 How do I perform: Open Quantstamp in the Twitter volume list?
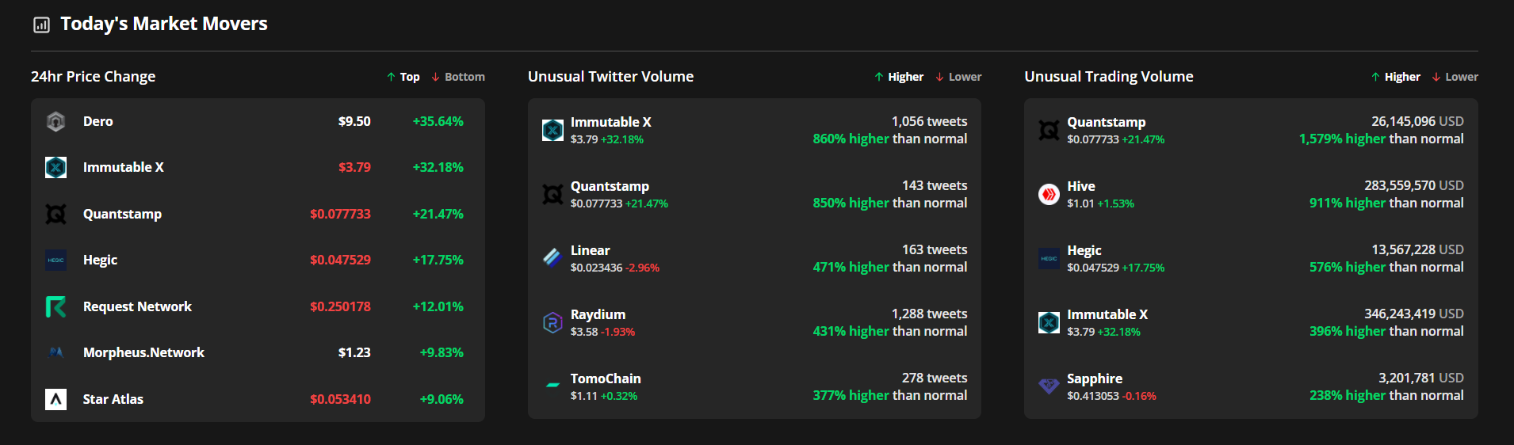(x=610, y=186)
